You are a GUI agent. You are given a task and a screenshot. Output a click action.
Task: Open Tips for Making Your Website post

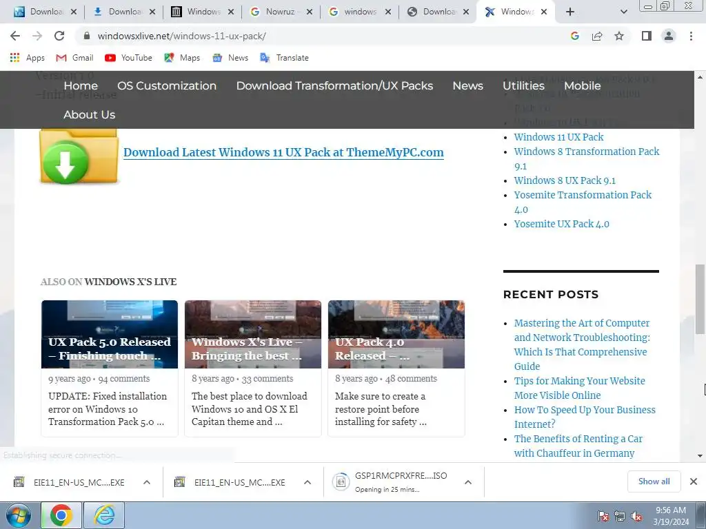click(x=579, y=388)
